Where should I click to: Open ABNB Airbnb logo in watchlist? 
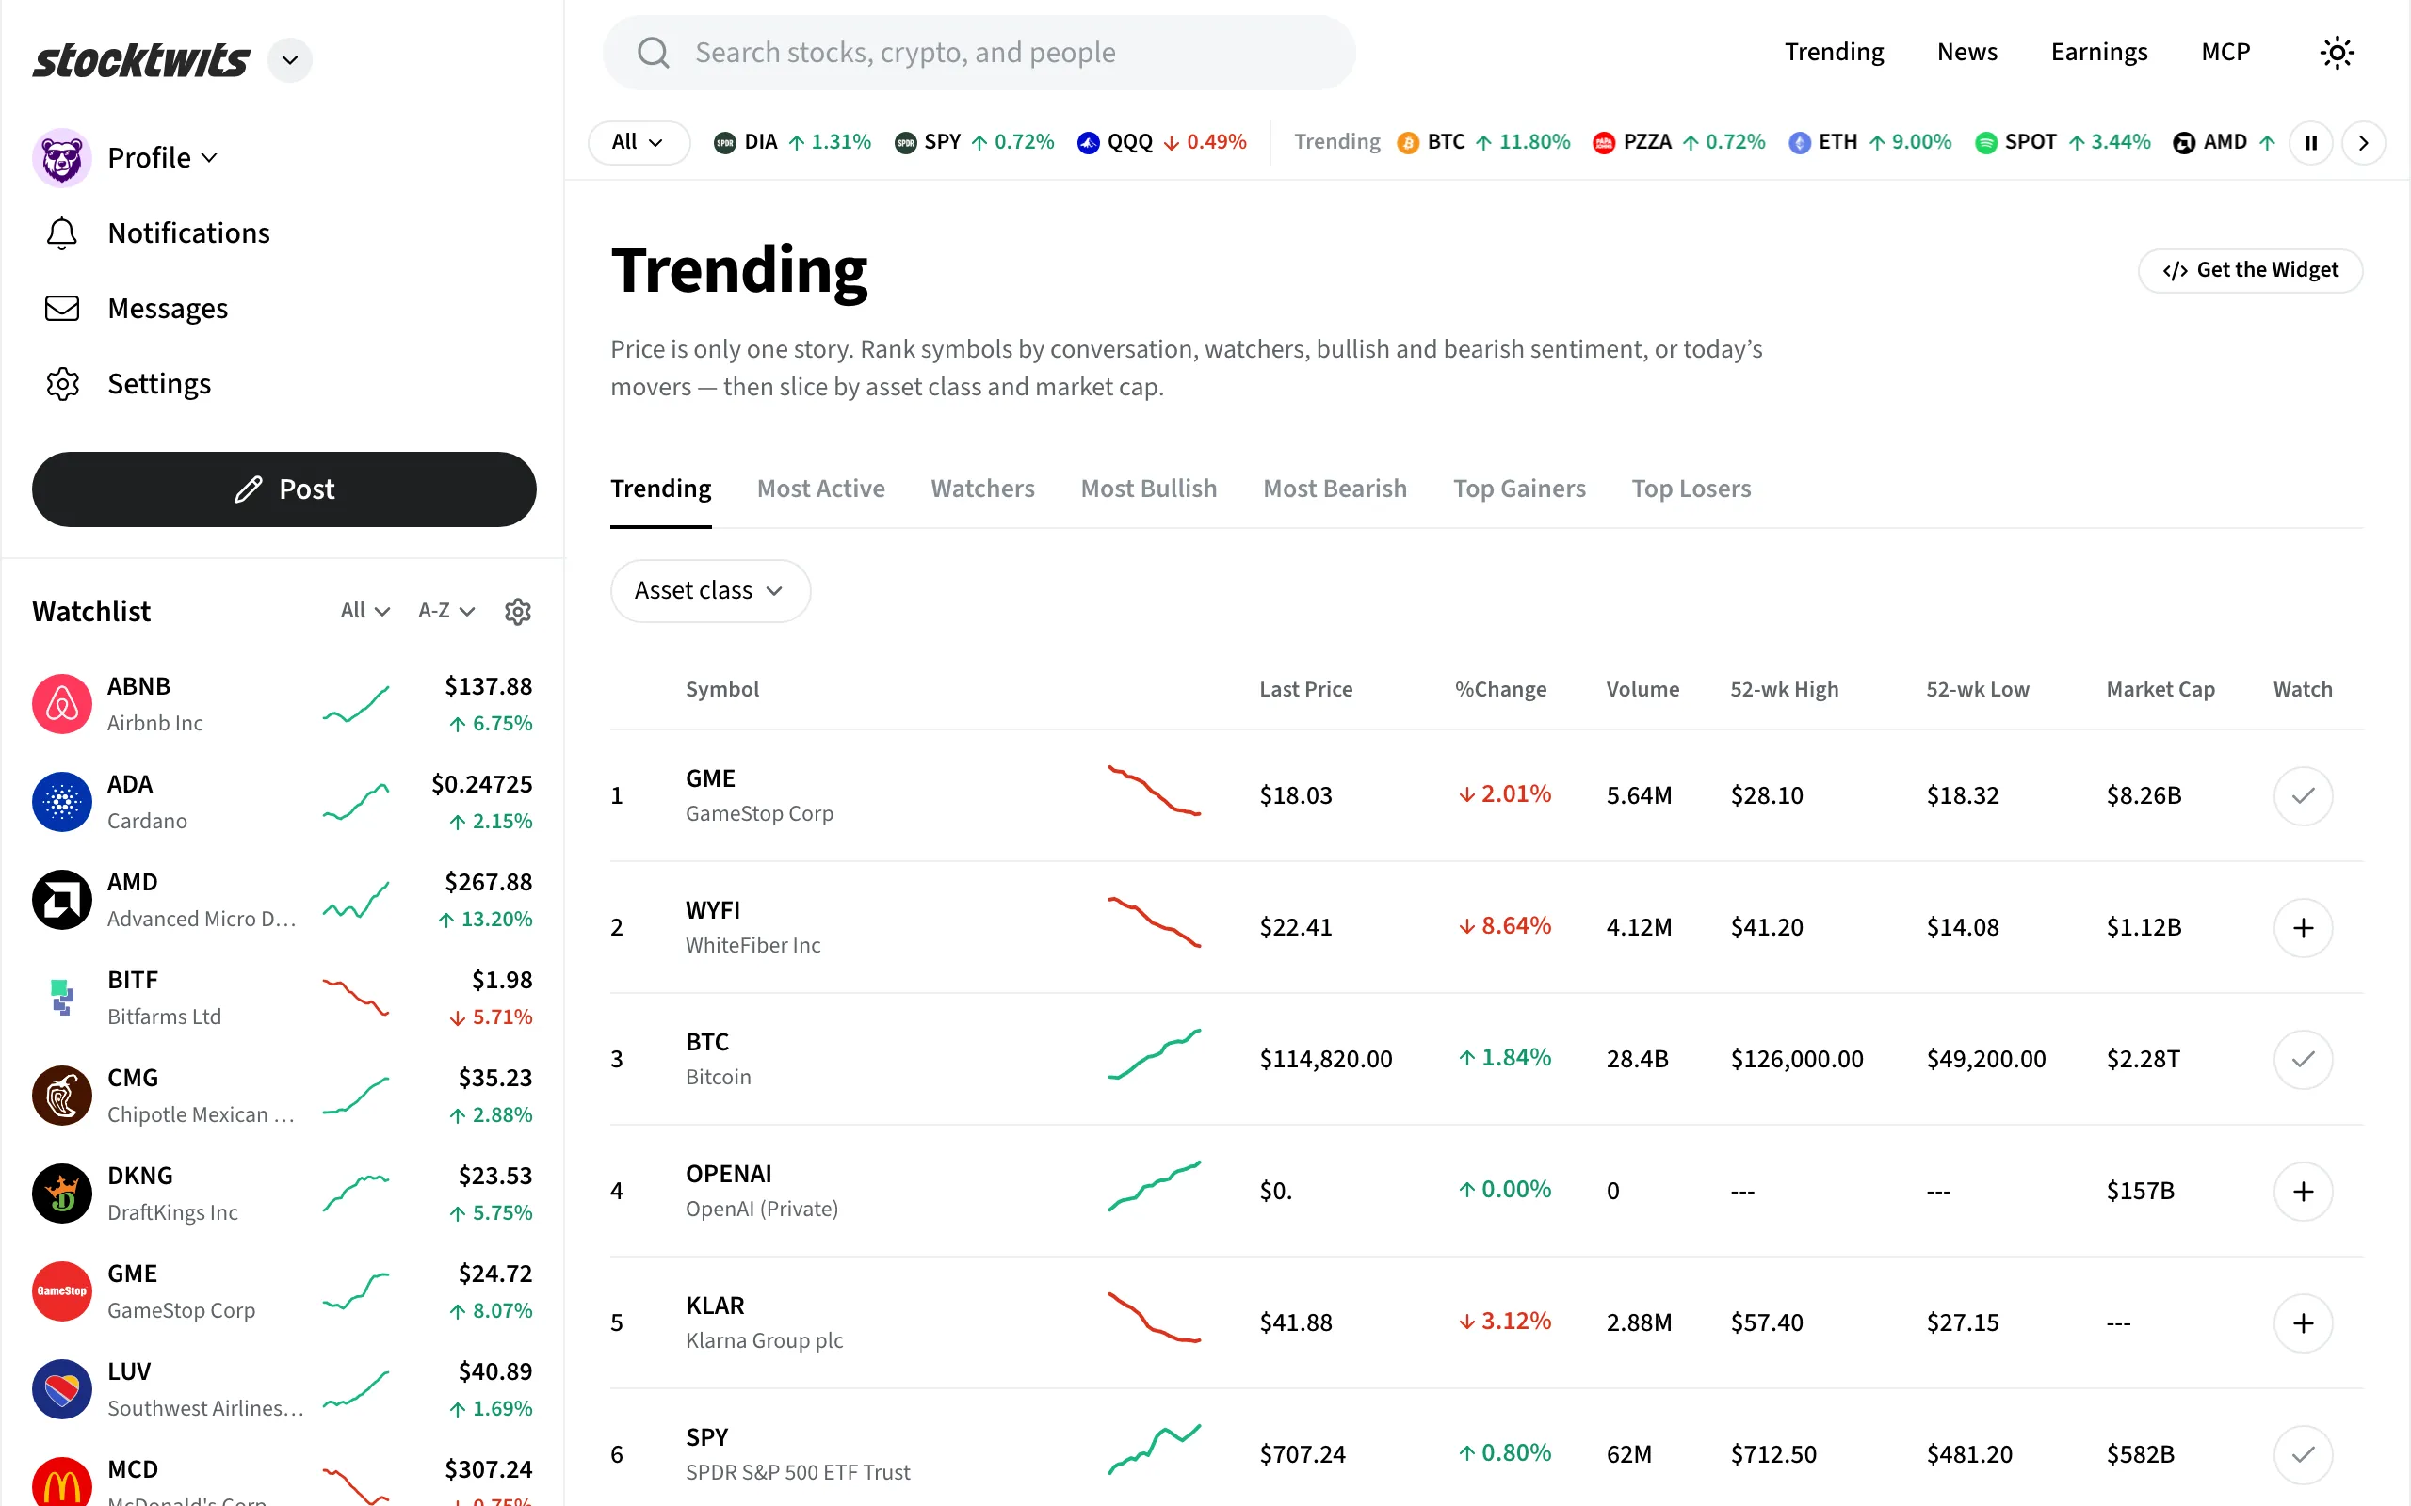point(62,704)
